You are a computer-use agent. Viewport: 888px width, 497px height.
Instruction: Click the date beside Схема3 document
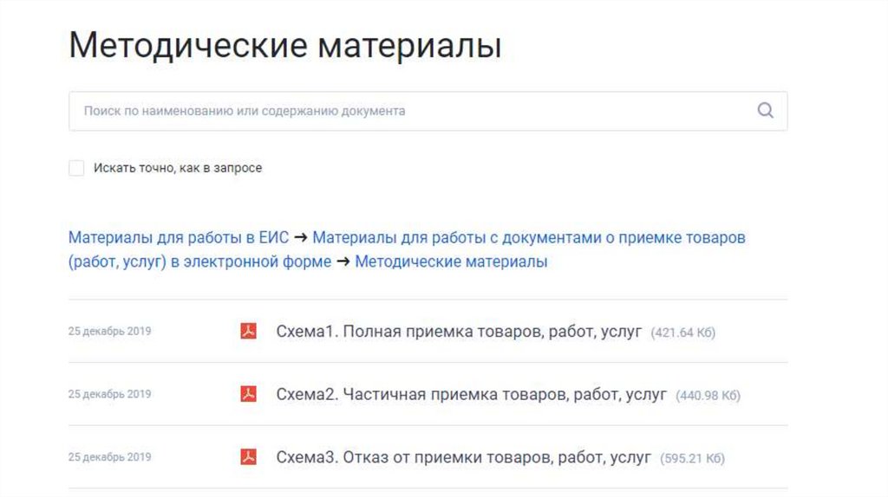tap(109, 457)
